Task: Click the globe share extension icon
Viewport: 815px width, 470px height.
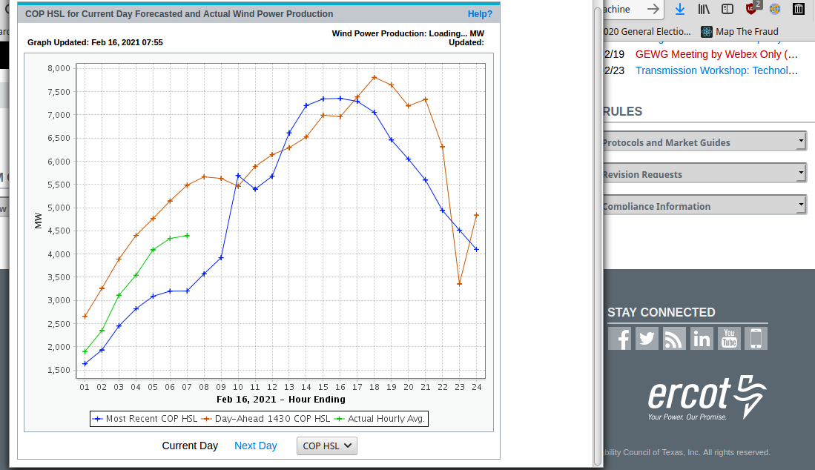Action: (775, 9)
